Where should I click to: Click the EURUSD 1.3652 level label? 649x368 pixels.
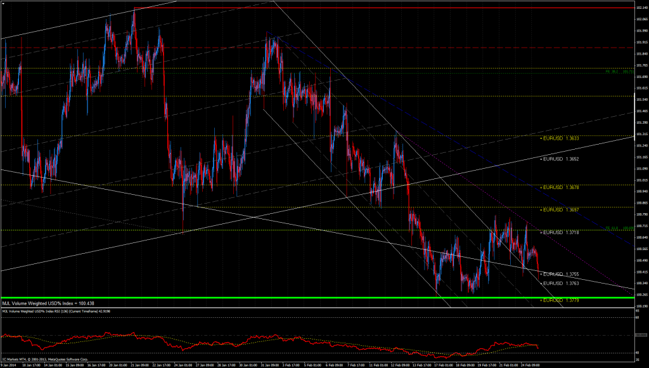click(x=561, y=159)
